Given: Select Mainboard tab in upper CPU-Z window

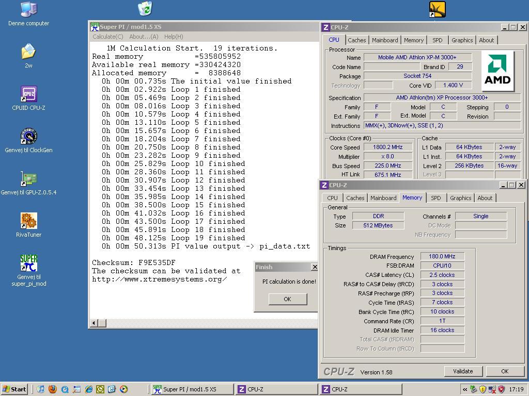Looking at the screenshot, I should point(385,40).
